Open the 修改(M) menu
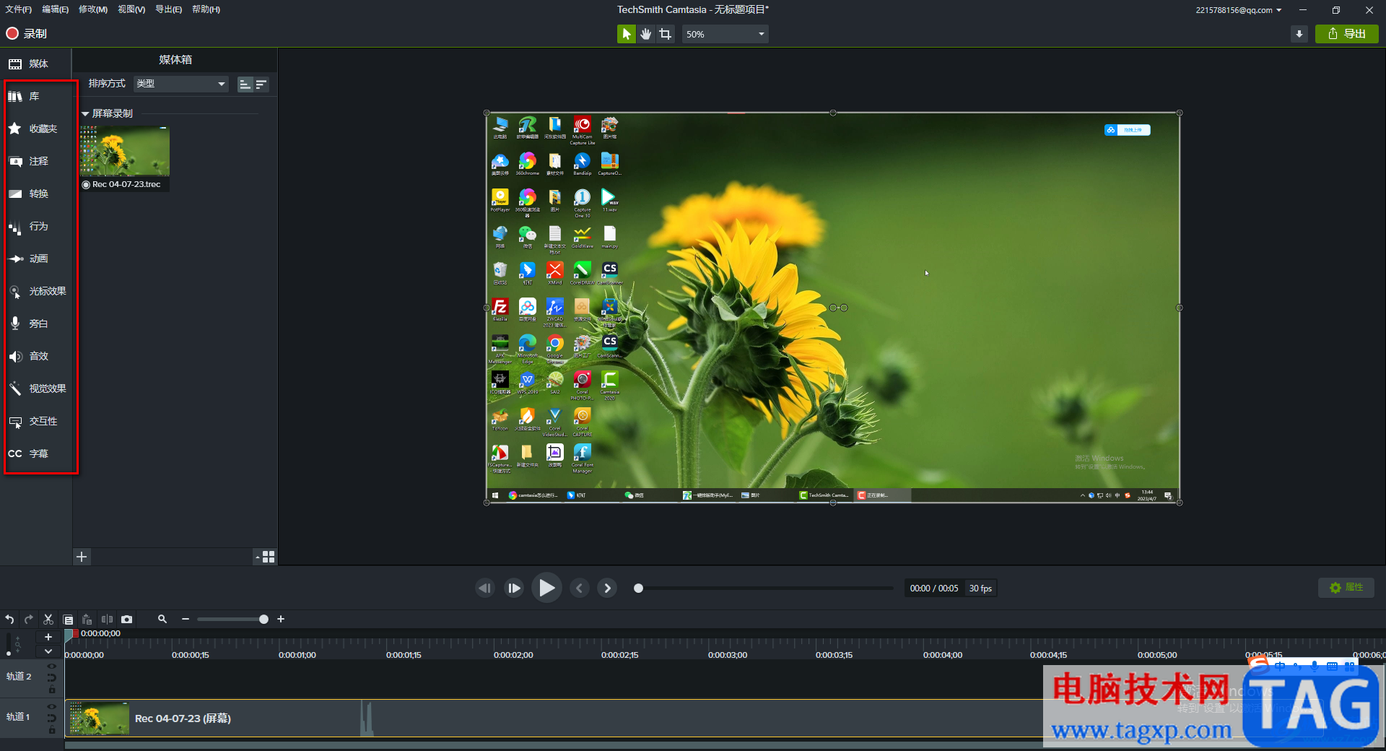This screenshot has height=751, width=1386. tap(92, 9)
